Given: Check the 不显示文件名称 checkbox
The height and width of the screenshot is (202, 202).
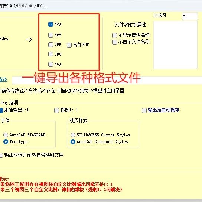Looking at the screenshot, I should (x=114, y=42).
